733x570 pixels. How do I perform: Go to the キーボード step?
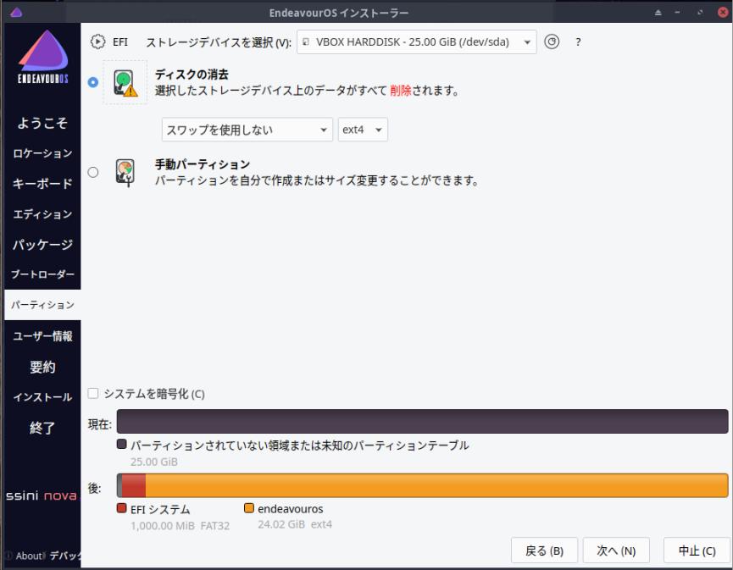pos(42,184)
